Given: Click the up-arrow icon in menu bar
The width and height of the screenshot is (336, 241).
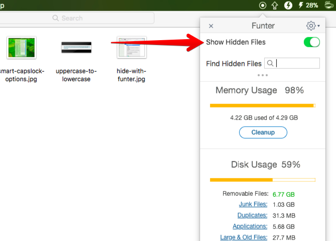Looking at the screenshot, I should pos(275,6).
